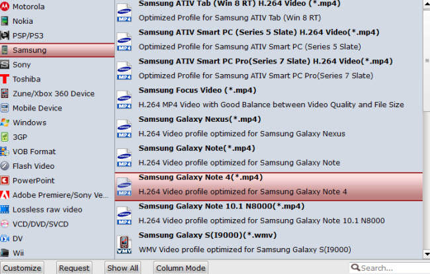This screenshot has height=274, width=430.
Task: Click the search magnifier icon
Action: point(355,267)
